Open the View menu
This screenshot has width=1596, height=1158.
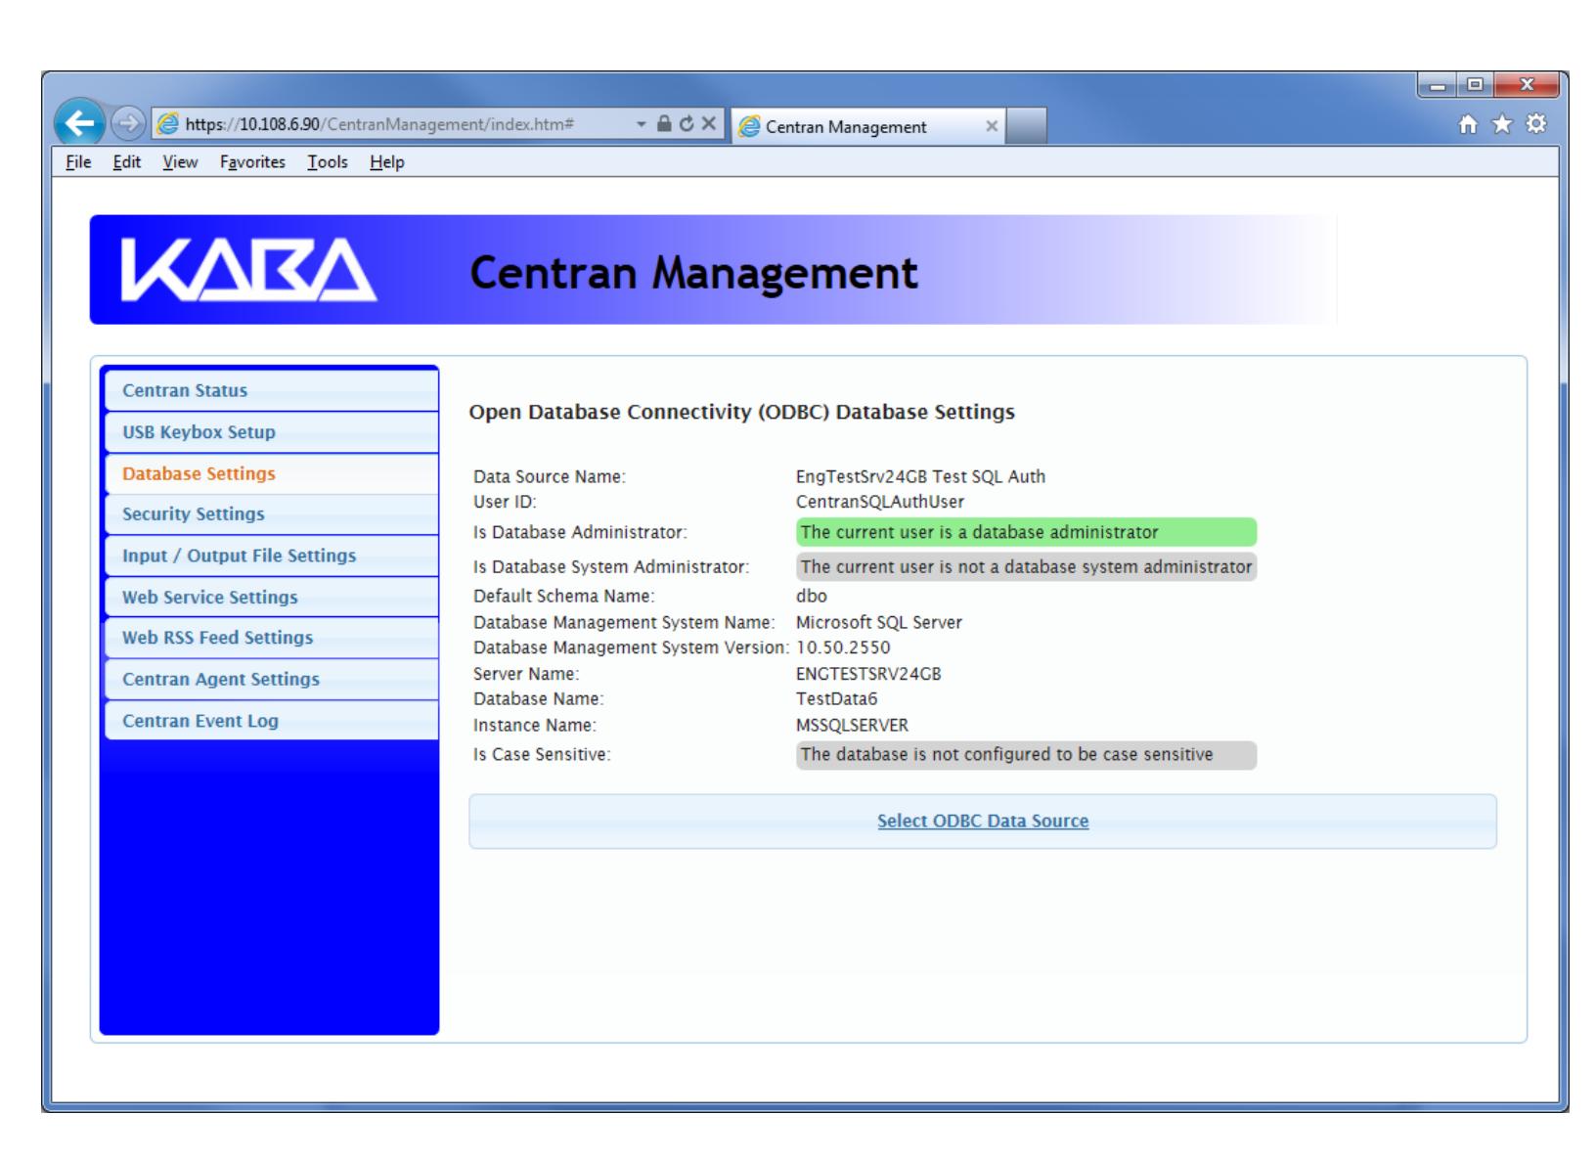click(180, 162)
